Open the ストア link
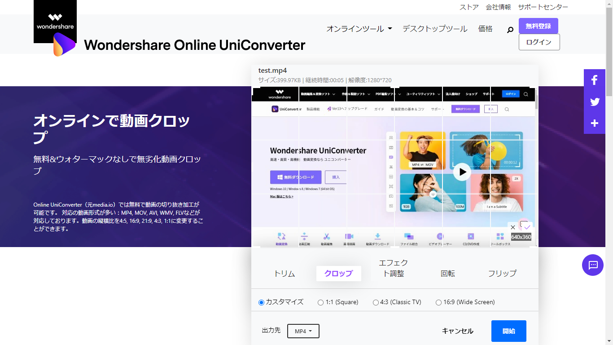This screenshot has width=613, height=345. pyautogui.click(x=469, y=7)
